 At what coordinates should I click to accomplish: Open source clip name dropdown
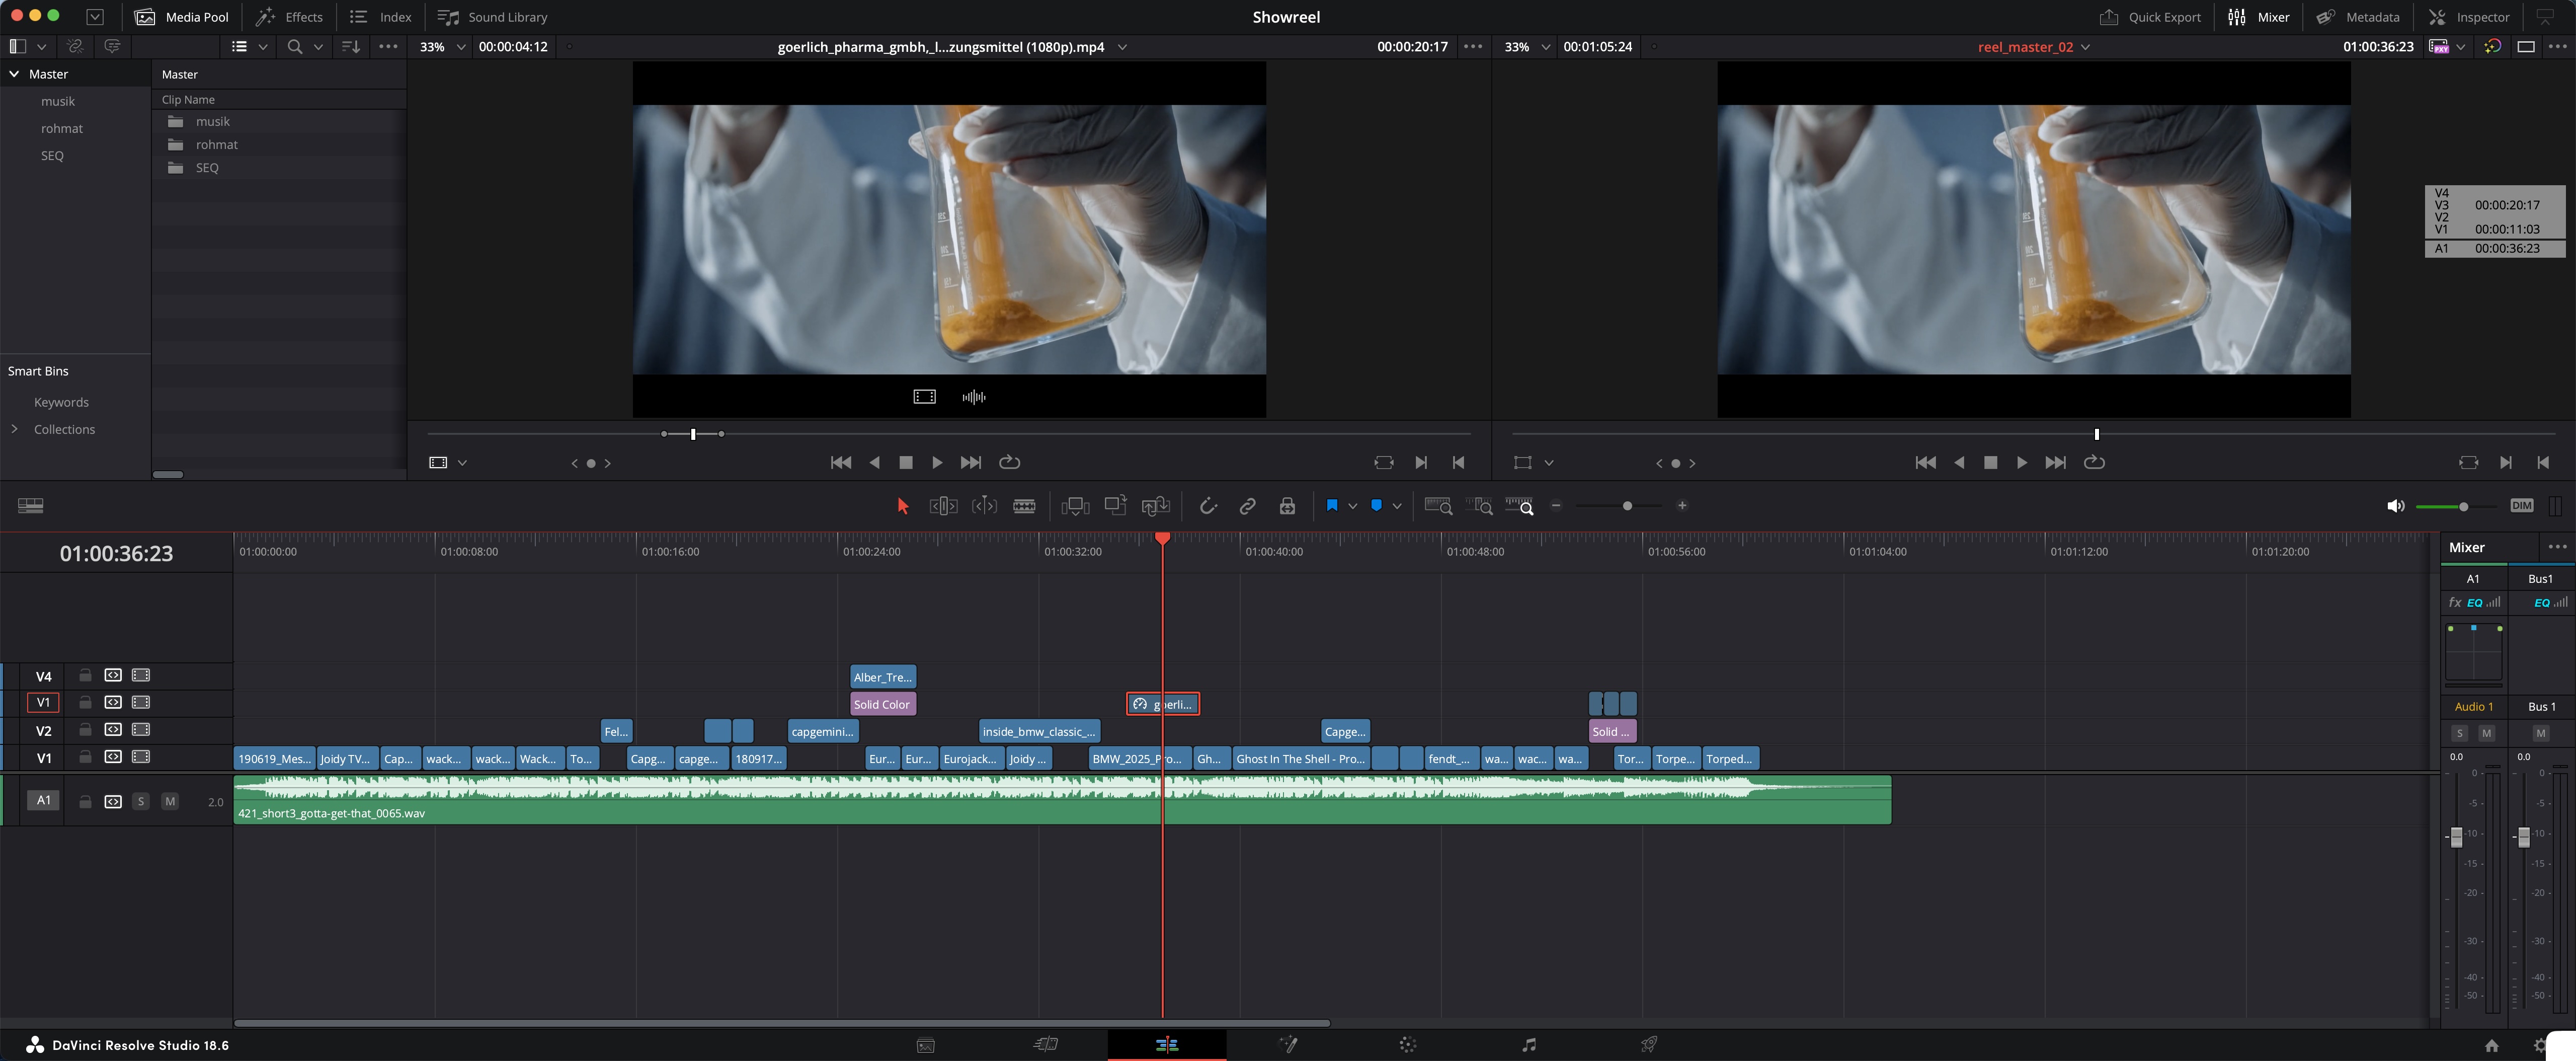(1122, 47)
